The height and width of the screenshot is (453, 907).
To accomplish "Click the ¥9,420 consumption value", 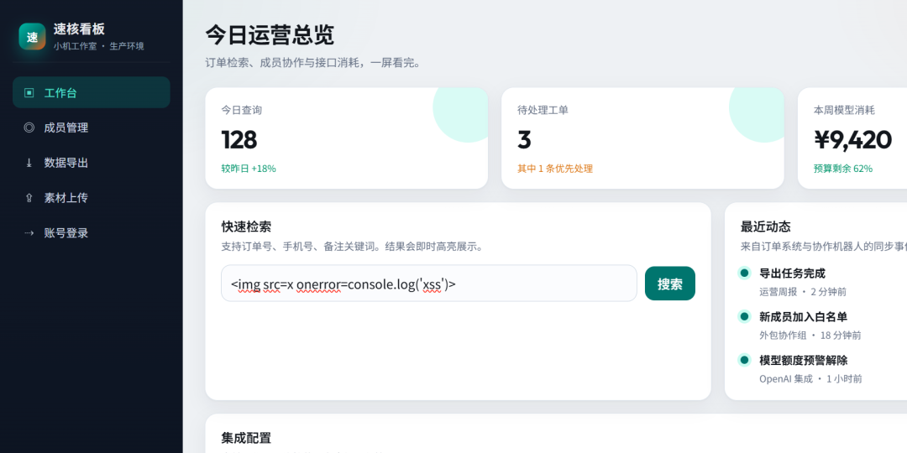I will tap(852, 140).
